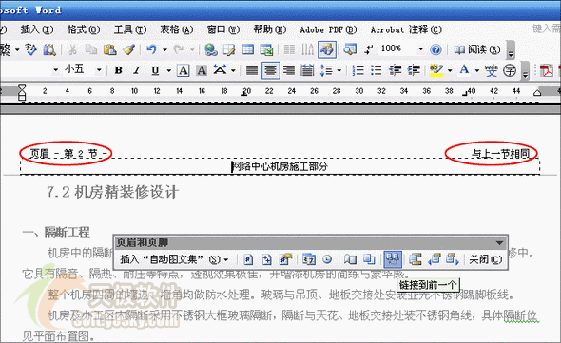Expand the line spacing dropdown arrow
561x343 pixels.
[339, 70]
